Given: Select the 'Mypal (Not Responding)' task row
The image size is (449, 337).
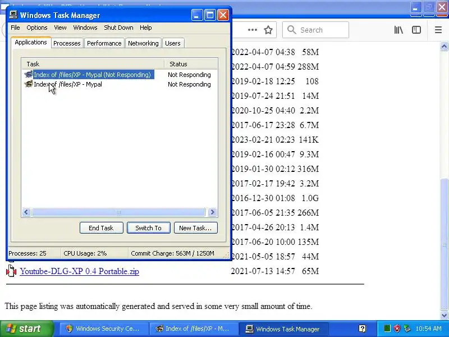Looking at the screenshot, I should coord(120,75).
